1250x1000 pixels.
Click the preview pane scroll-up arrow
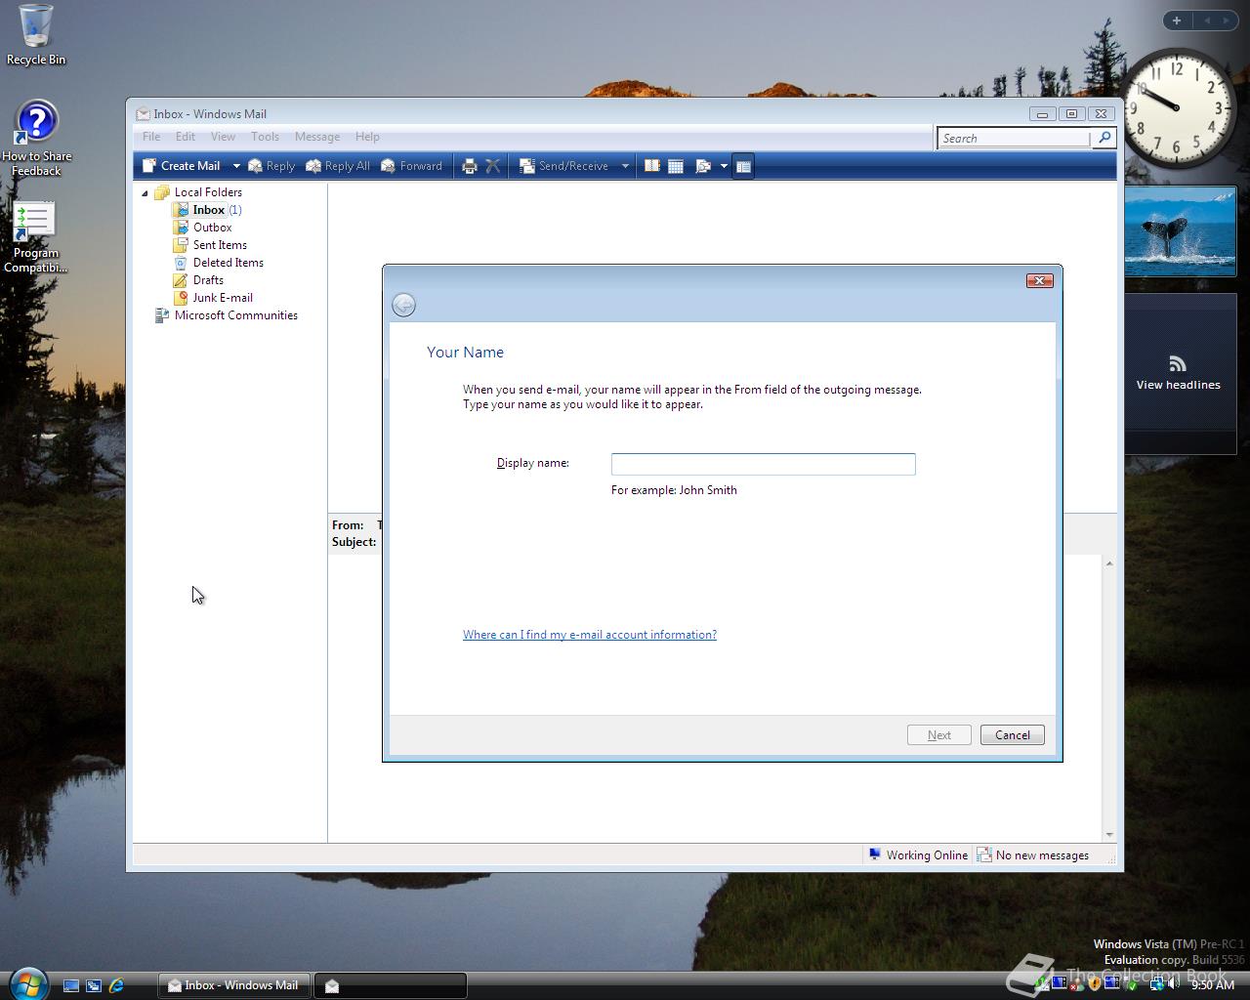tap(1109, 563)
